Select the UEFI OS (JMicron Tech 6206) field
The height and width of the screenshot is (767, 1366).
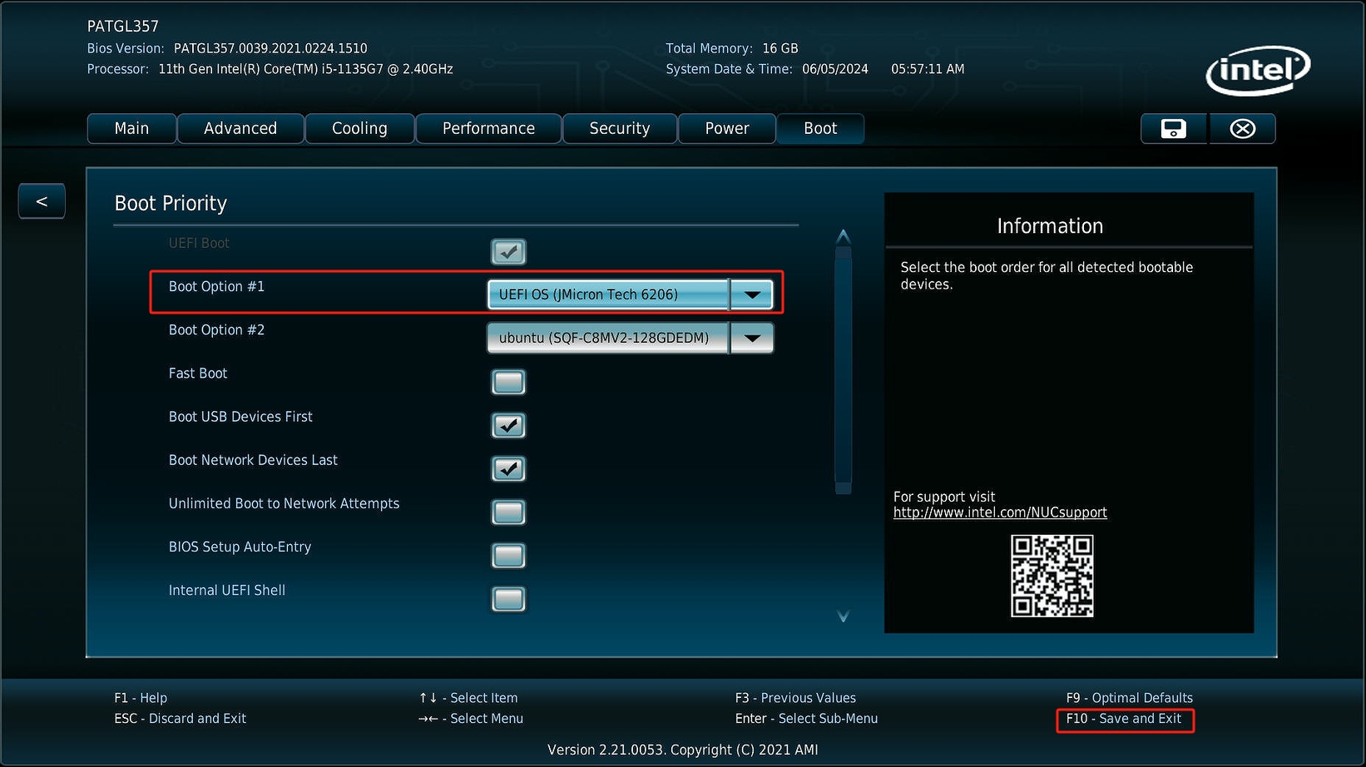[x=608, y=294]
